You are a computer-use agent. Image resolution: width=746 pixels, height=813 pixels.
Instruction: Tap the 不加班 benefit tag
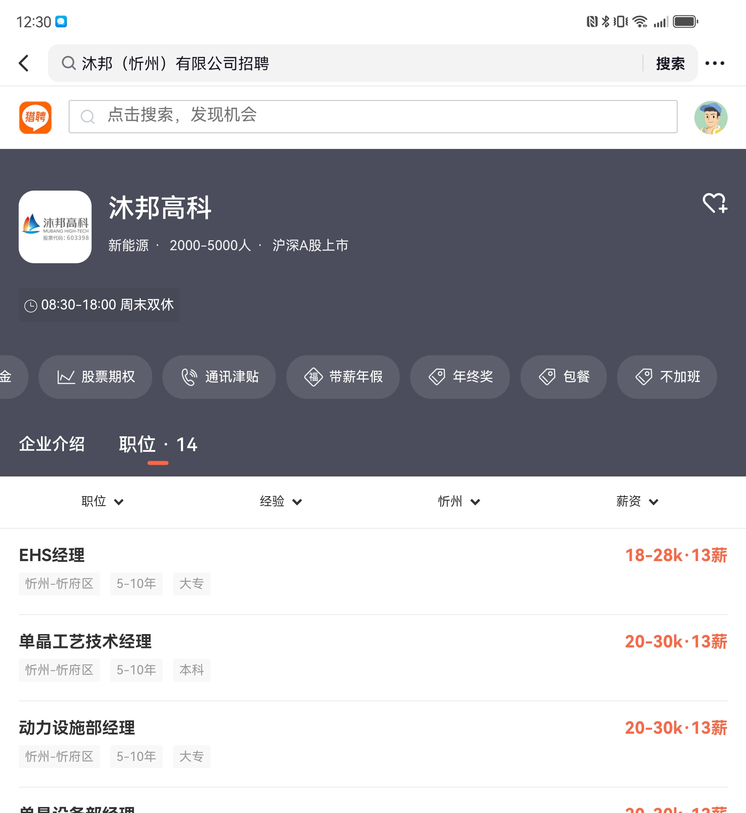(x=667, y=377)
